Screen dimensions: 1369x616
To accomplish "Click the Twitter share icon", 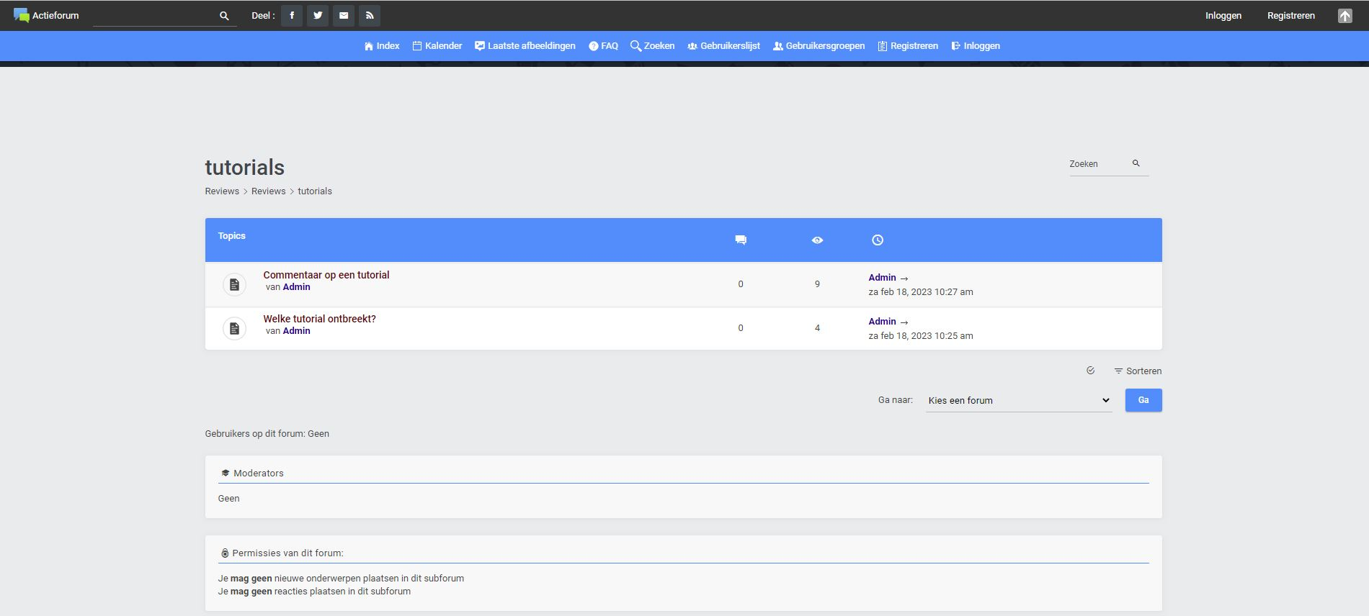I will click(318, 15).
